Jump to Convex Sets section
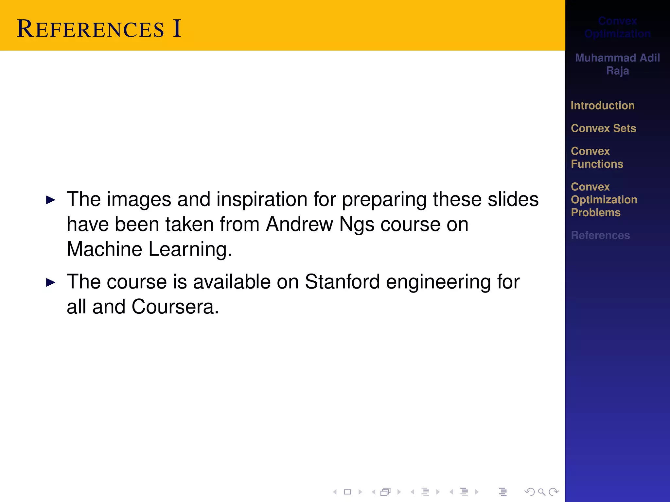 pos(603,128)
